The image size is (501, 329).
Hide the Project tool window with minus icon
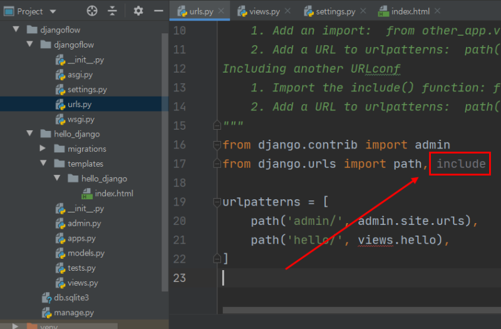158,11
